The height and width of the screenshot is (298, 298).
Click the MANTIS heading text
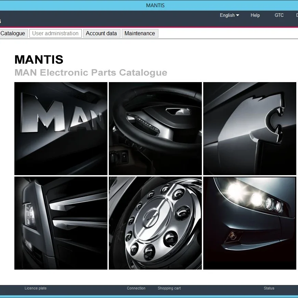(x=39, y=60)
